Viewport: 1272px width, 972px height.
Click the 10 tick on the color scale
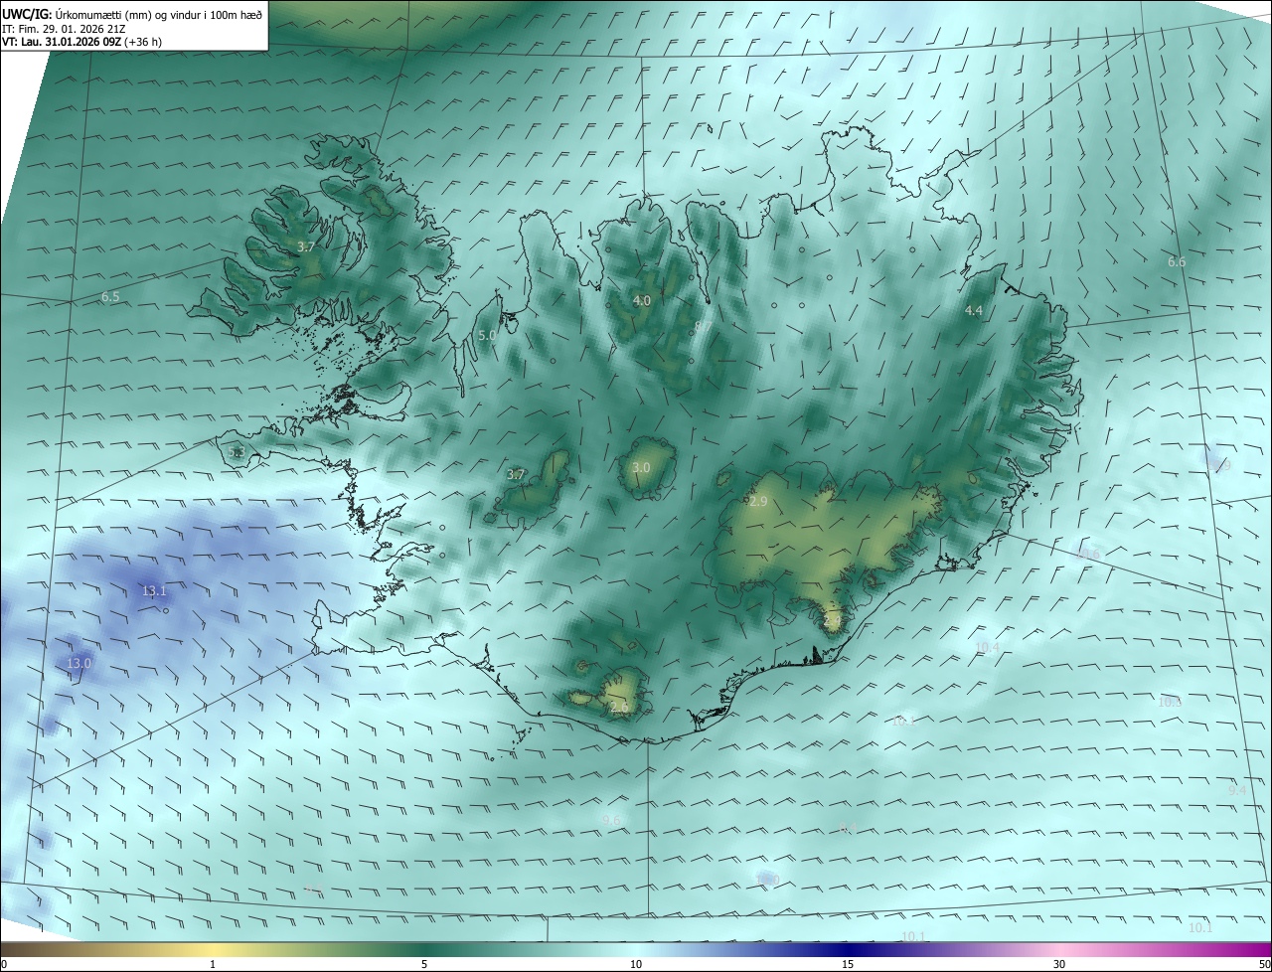click(x=636, y=964)
